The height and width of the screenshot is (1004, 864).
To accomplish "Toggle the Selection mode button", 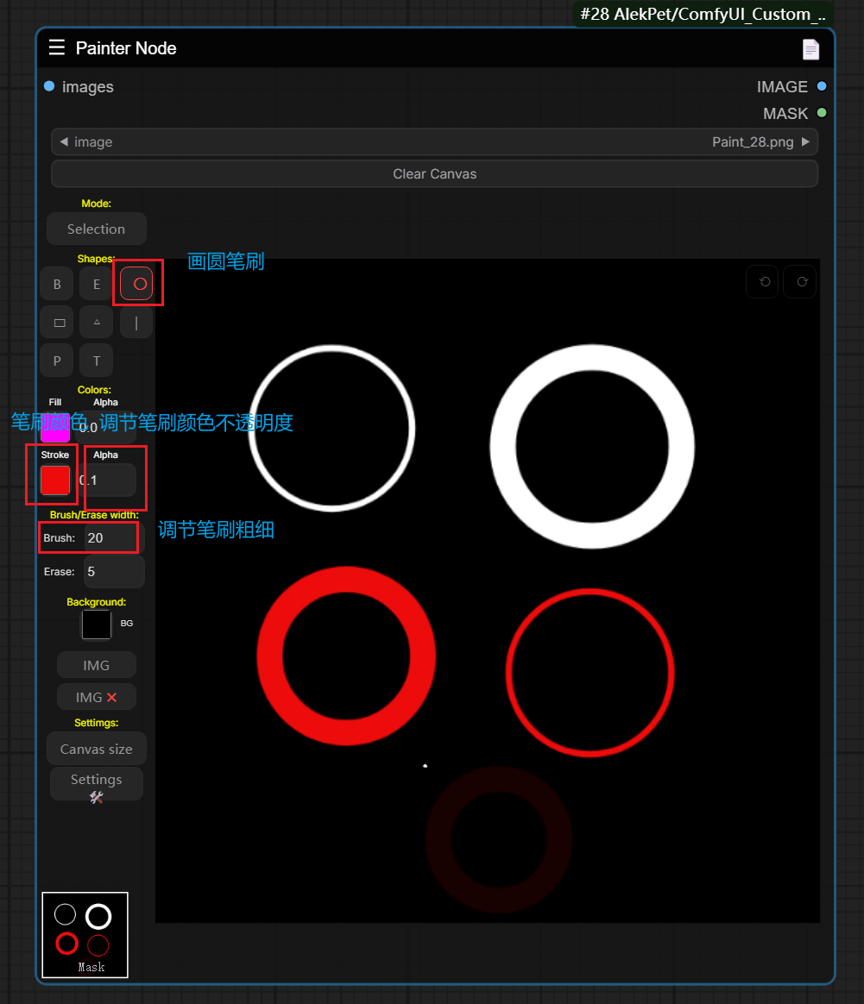I will [97, 229].
